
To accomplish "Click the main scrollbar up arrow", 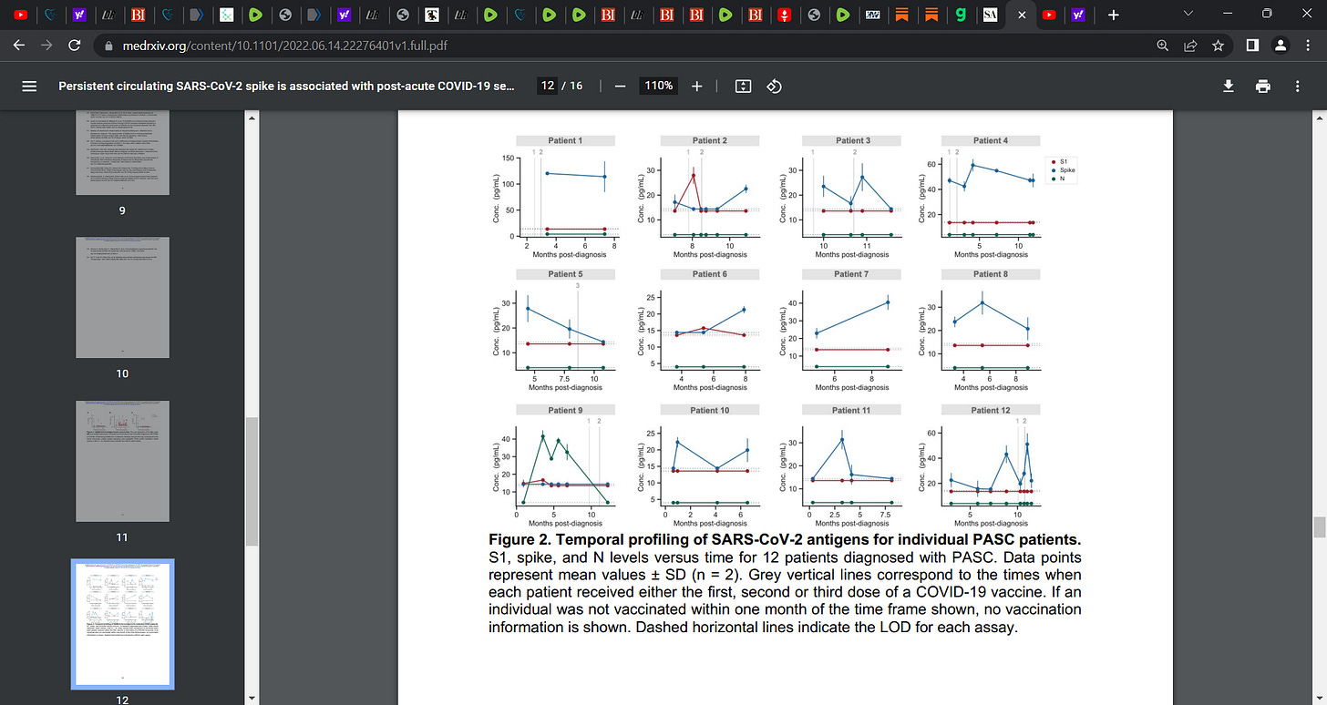I will (1319, 118).
